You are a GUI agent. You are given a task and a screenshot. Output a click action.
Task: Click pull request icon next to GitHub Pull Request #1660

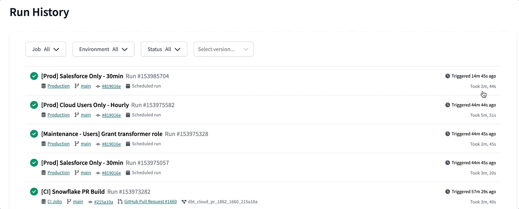(120, 201)
